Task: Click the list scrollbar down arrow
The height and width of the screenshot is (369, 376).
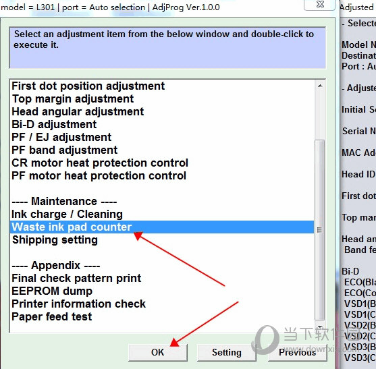Action: (x=320, y=327)
